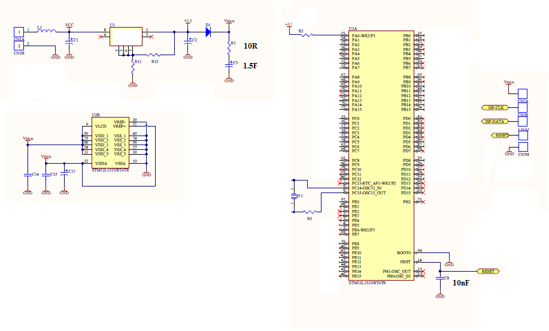Click the U2A designator label
This screenshot has height=331, width=549.
[353, 28]
